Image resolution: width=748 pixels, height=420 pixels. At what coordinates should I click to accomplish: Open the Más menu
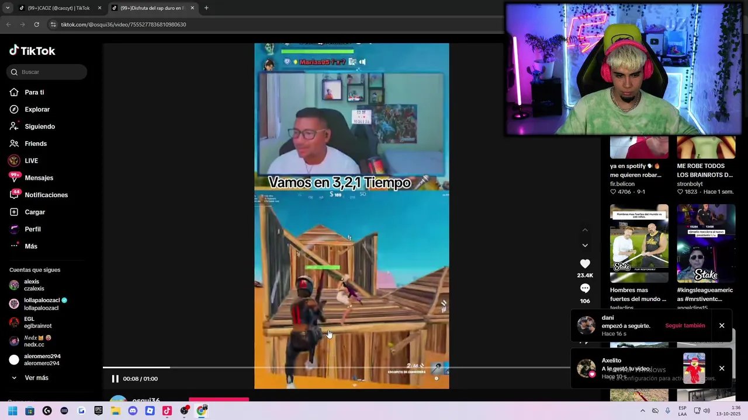click(x=23, y=246)
